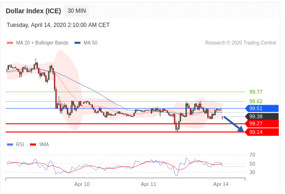Click the green 99.77 resistance label
The width and height of the screenshot is (285, 194).
(256, 92)
